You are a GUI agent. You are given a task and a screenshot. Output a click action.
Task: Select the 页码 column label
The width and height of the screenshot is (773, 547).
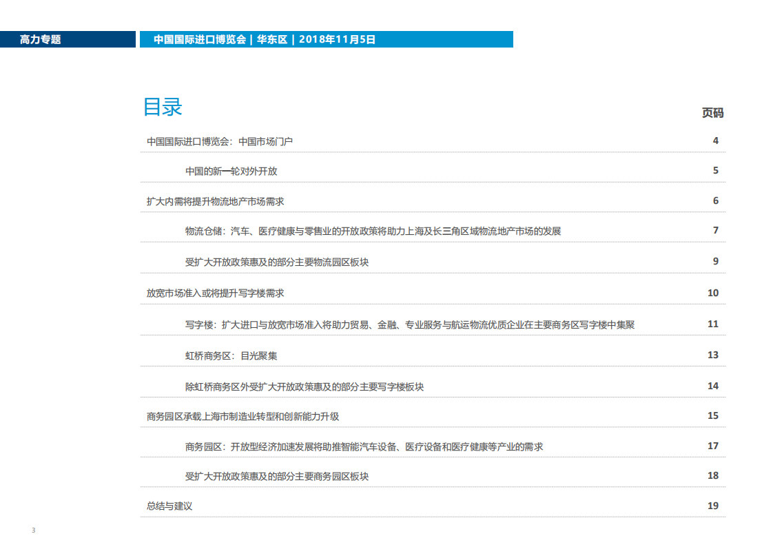point(713,113)
